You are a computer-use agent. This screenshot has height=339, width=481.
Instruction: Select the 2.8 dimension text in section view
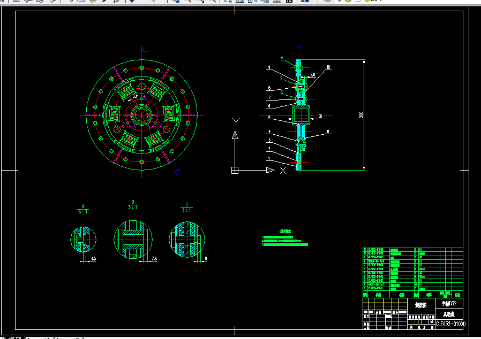pyautogui.click(x=313, y=74)
